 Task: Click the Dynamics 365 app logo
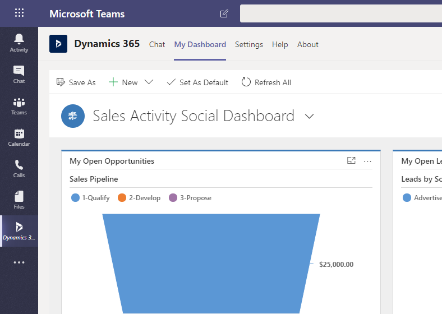(58, 44)
